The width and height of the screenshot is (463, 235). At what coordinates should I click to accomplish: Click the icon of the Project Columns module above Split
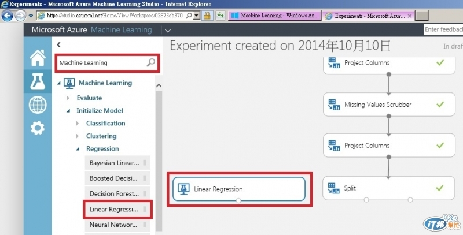coord(334,145)
